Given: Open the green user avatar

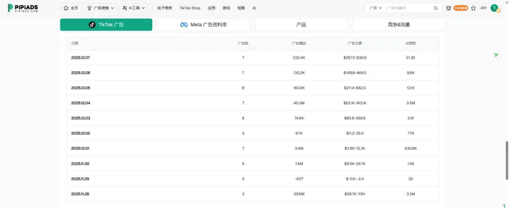Looking at the screenshot, I should (x=494, y=8).
